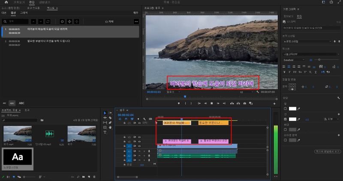Click the export frame camera icon

[245, 103]
